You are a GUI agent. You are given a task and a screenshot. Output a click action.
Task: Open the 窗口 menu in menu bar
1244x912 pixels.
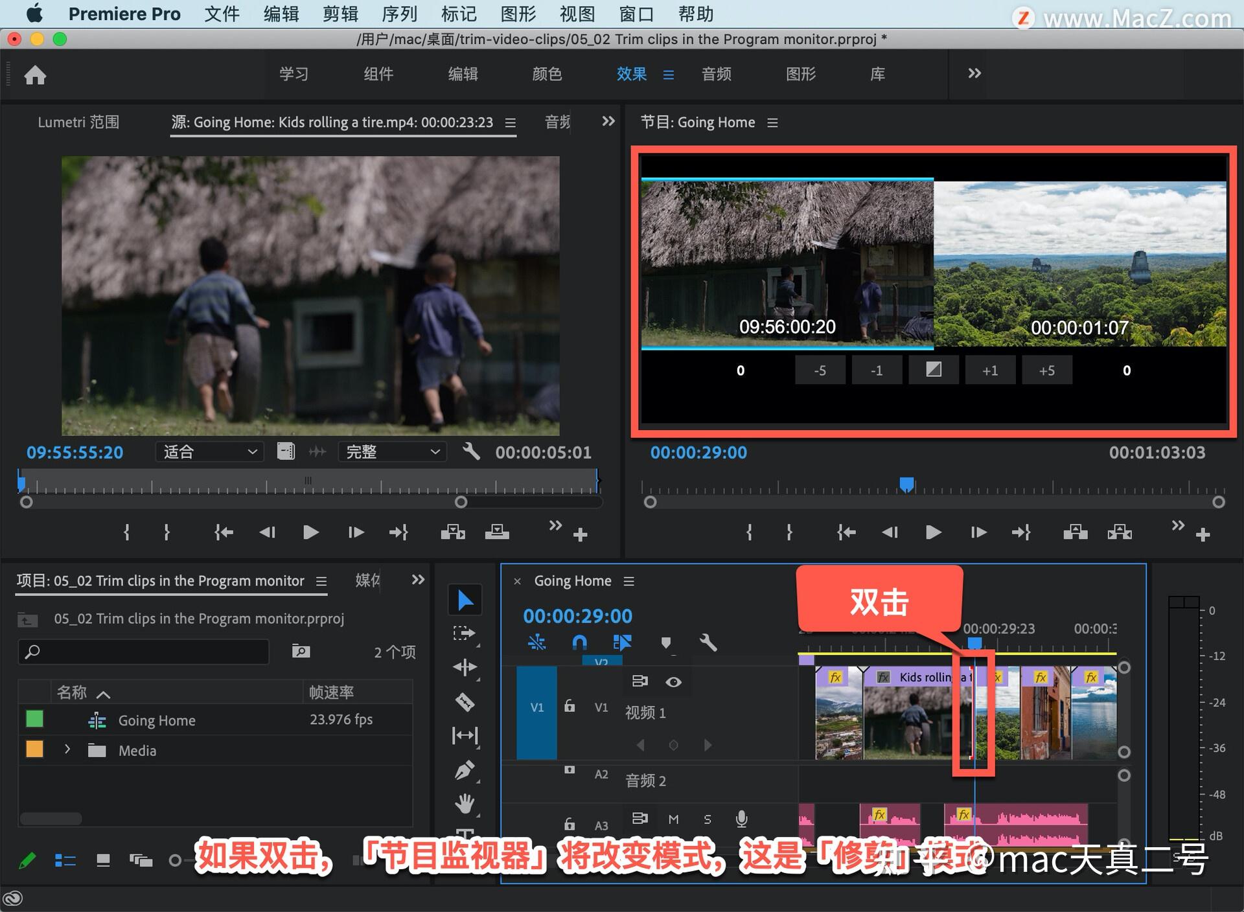pos(636,14)
